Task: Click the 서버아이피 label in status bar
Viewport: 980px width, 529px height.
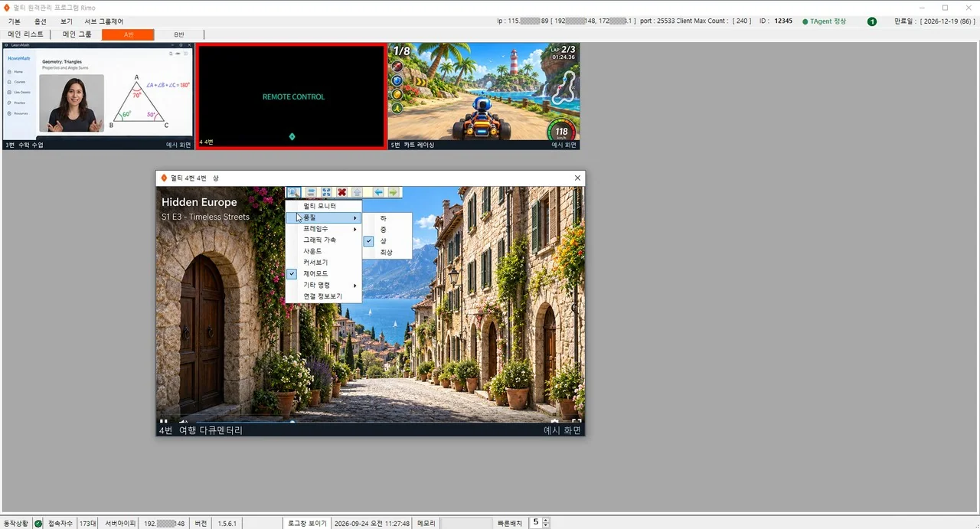Action: pos(120,524)
